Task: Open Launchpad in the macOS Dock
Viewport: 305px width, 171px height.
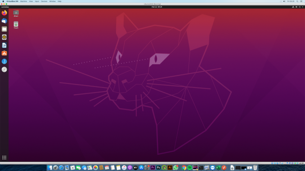Action: point(55,168)
